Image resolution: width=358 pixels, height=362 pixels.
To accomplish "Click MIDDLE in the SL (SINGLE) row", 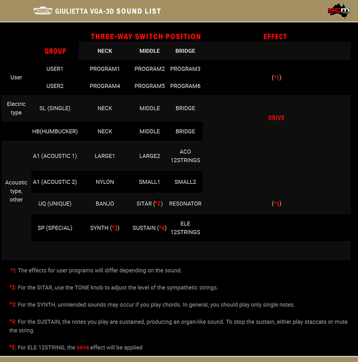I will (149, 108).
